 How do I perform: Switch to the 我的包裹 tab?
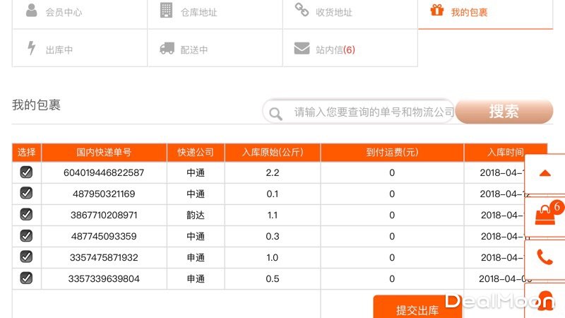469,13
